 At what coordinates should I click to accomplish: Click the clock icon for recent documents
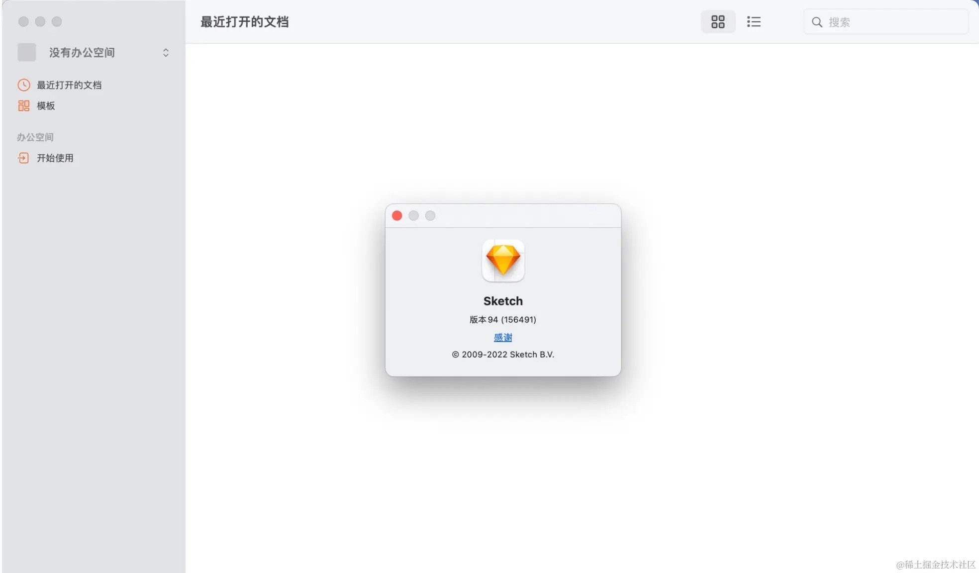[23, 85]
